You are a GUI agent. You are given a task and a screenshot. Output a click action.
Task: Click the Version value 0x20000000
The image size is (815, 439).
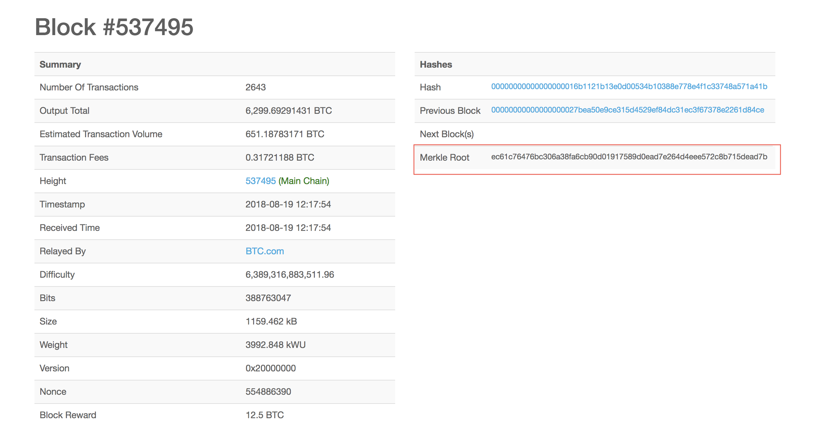(270, 368)
